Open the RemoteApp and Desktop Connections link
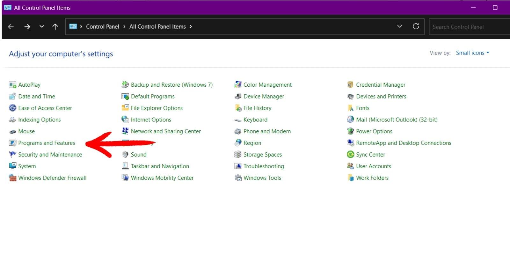This screenshot has width=510, height=255. point(404,143)
